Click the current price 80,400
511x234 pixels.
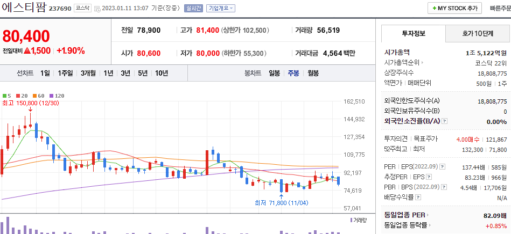pyautogui.click(x=26, y=36)
